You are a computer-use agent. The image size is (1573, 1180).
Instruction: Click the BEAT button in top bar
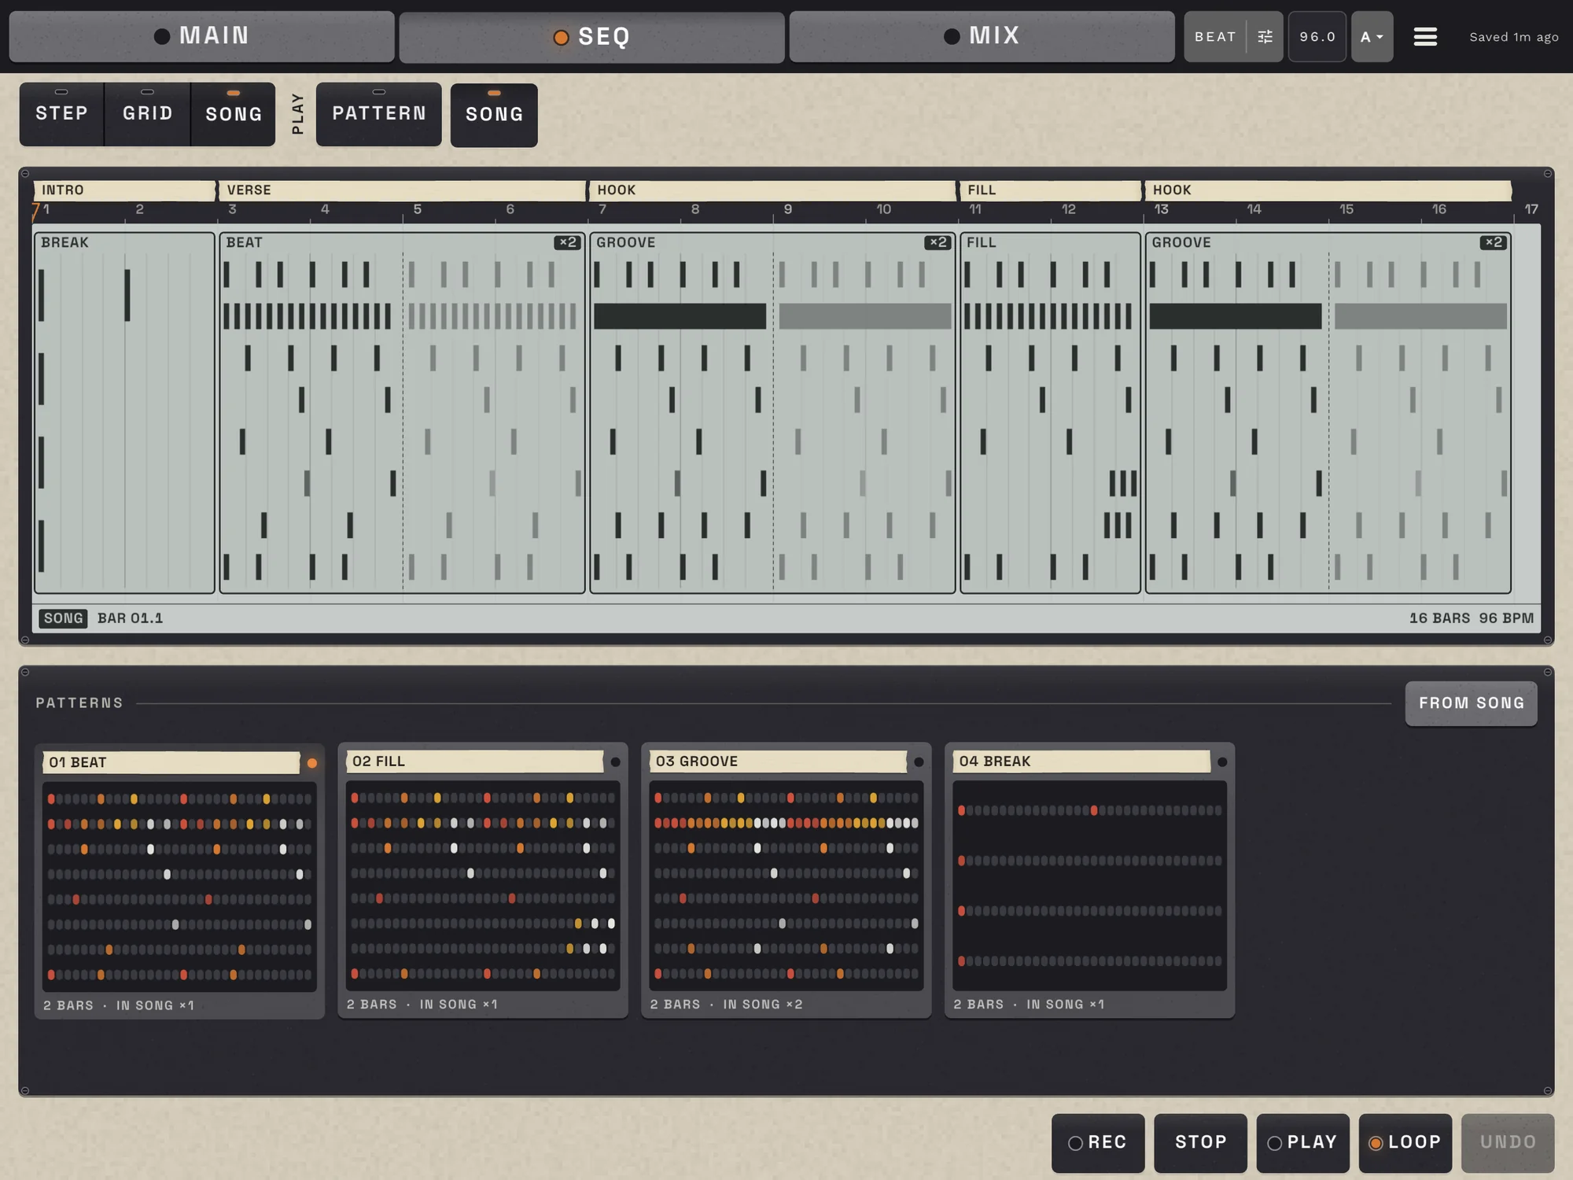1215,37
